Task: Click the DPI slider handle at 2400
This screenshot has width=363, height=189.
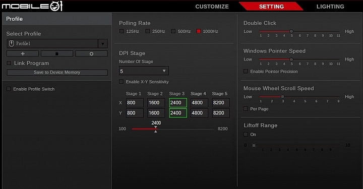Action: pos(156,129)
